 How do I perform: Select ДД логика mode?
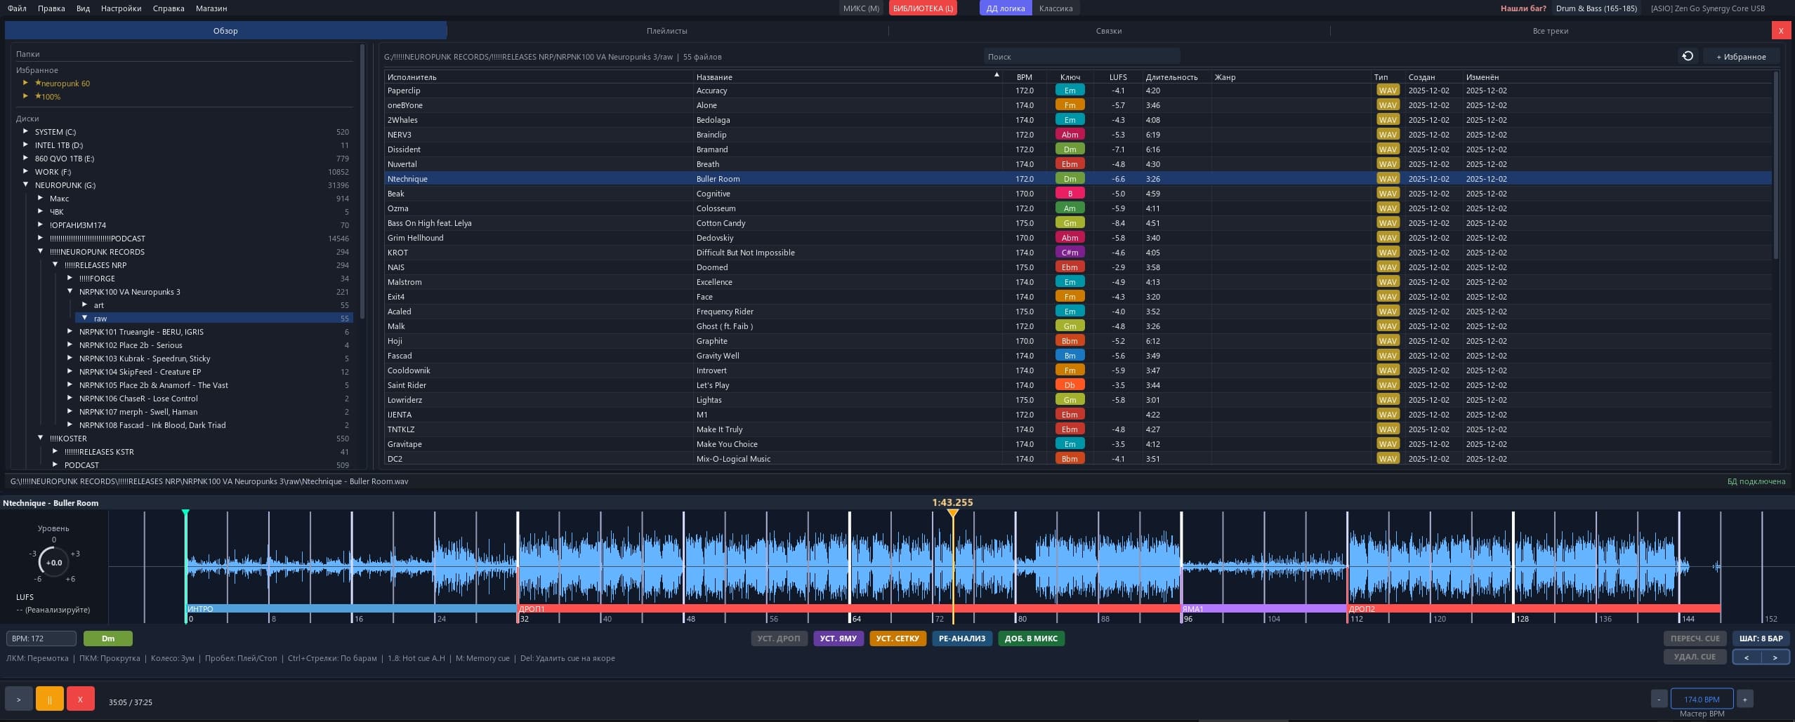coord(1006,8)
